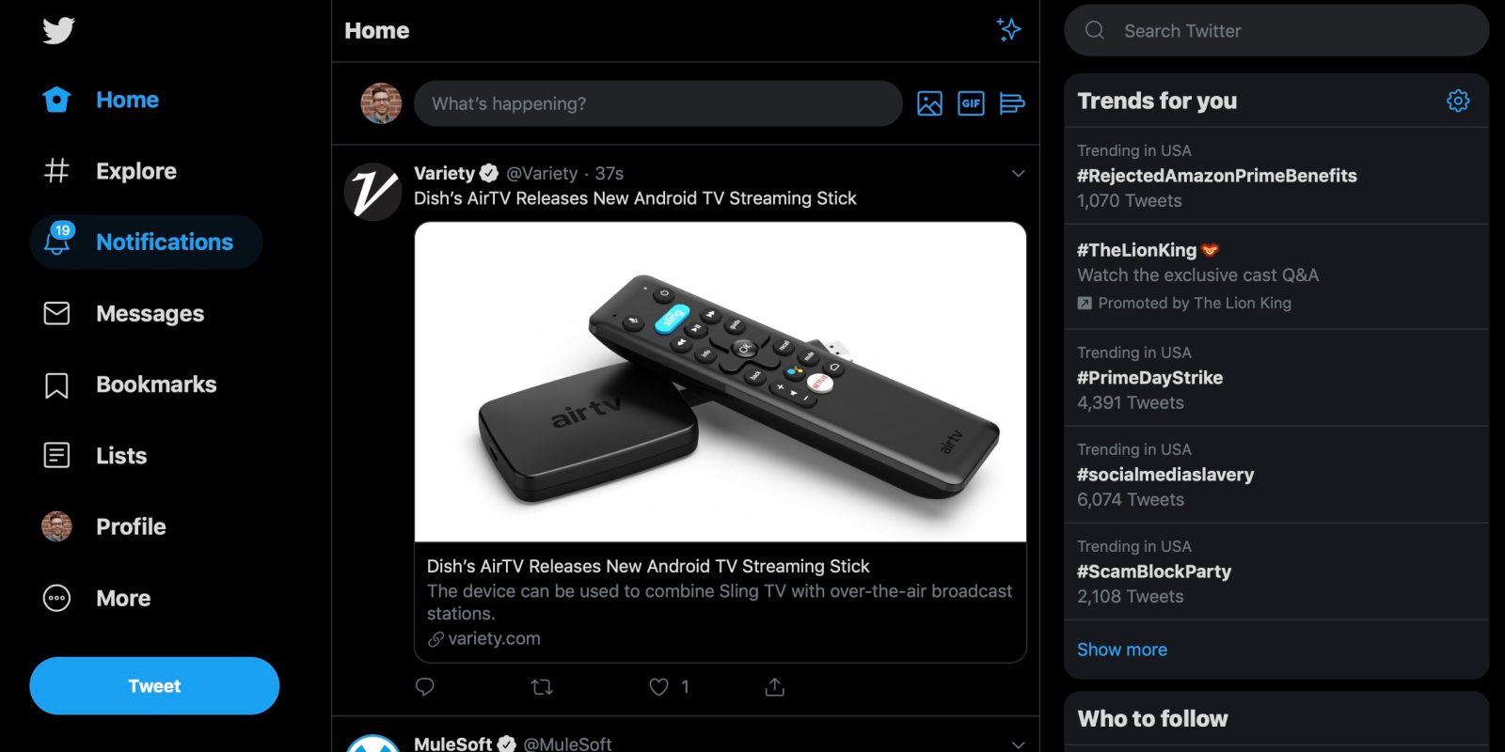Image resolution: width=1505 pixels, height=752 pixels.
Task: Click the Twitter bird logo
Action: click(58, 31)
